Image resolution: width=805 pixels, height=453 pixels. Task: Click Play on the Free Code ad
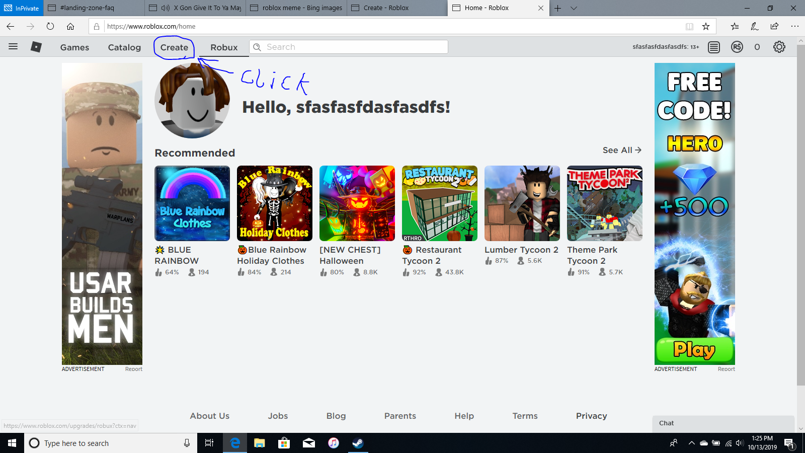click(695, 349)
